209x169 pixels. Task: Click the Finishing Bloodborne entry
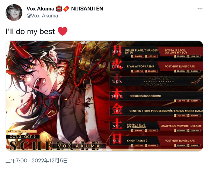pos(145,96)
